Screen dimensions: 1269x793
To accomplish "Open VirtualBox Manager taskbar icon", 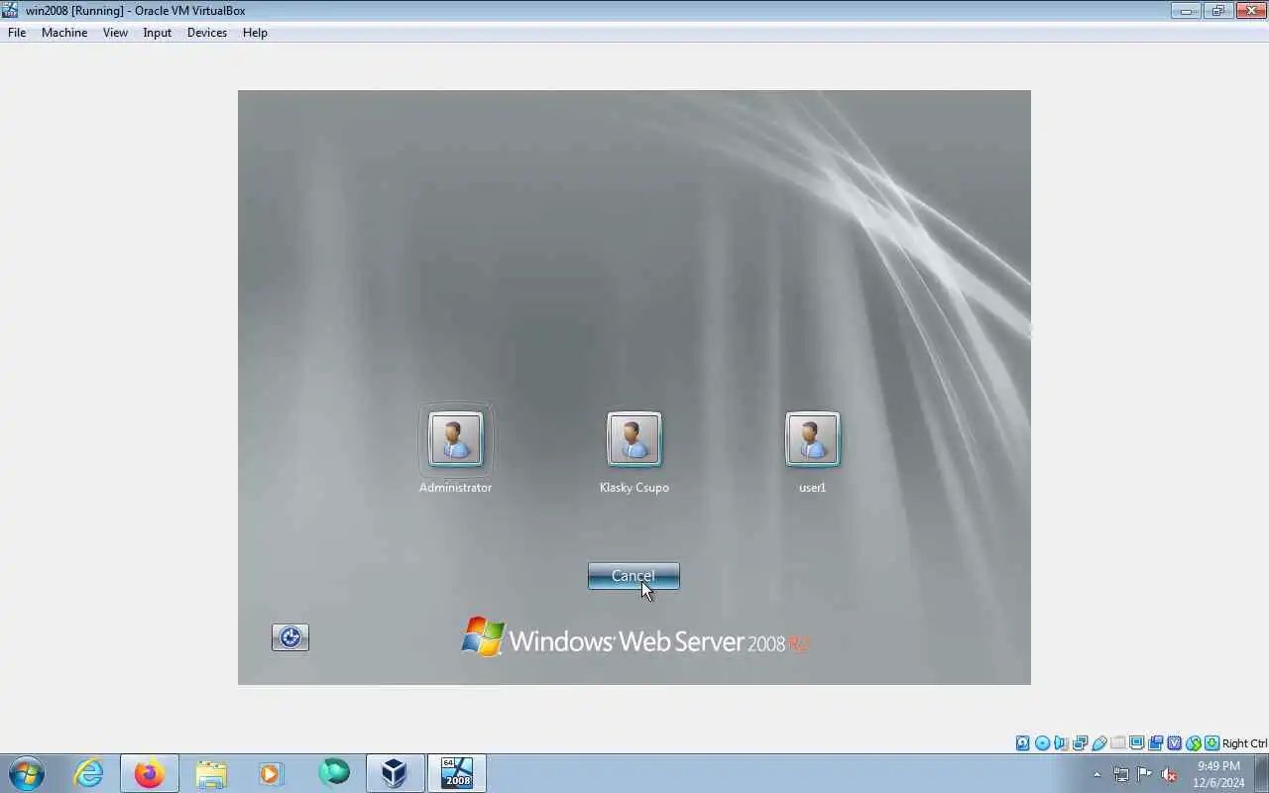I will pyautogui.click(x=395, y=773).
